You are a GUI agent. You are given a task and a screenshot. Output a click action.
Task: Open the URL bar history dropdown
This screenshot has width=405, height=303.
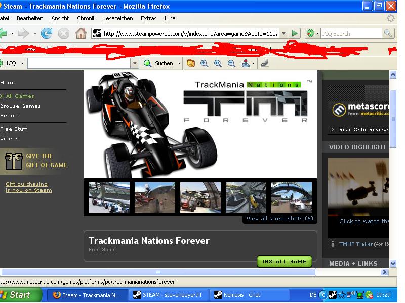click(283, 33)
